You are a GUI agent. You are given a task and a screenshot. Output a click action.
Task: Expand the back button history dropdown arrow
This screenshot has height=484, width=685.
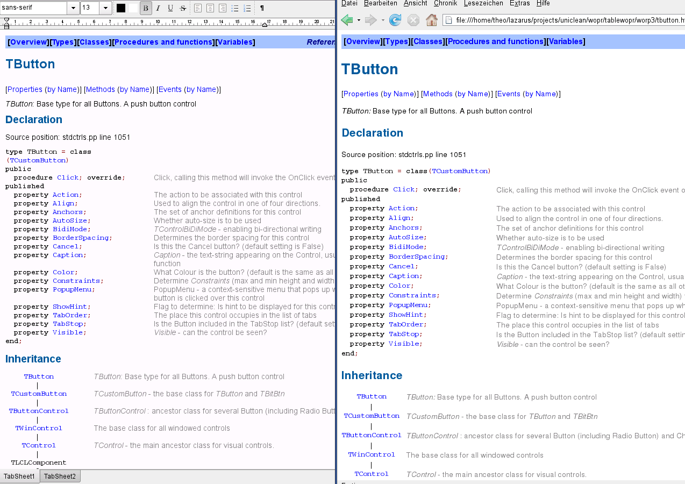(x=359, y=20)
